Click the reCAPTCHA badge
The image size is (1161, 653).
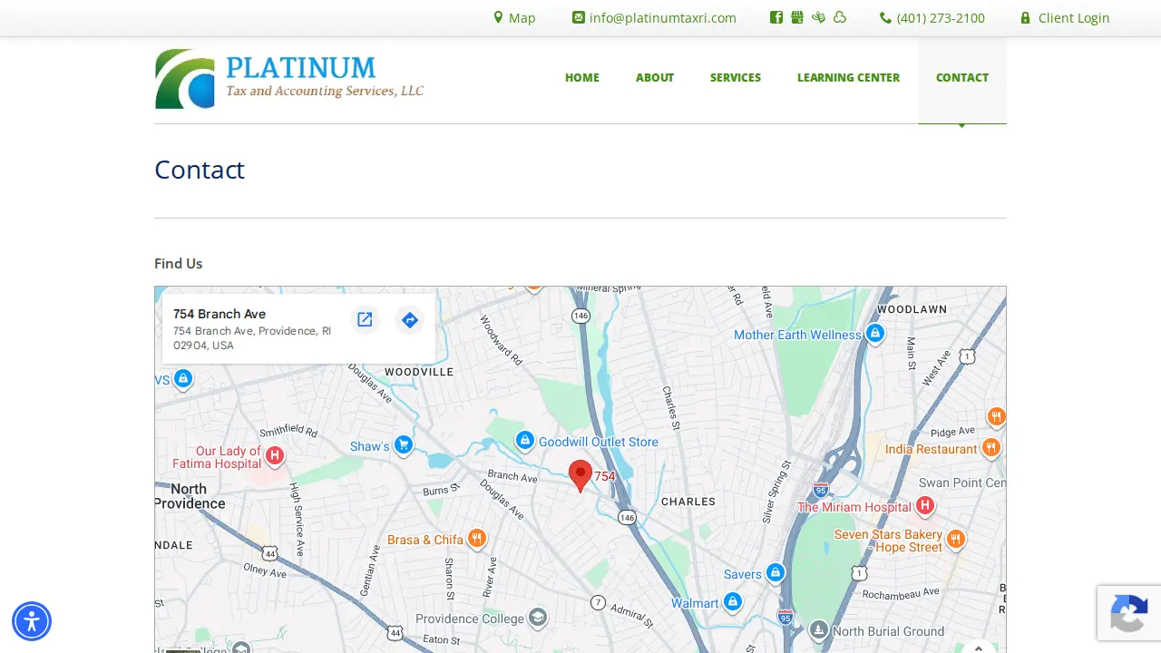tap(1129, 613)
